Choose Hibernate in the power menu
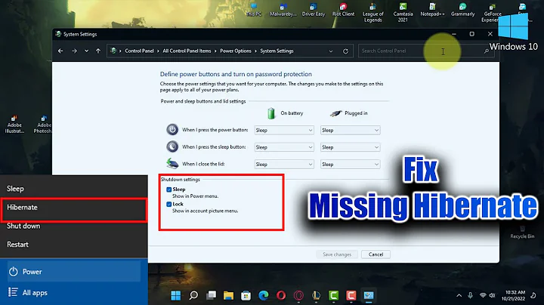544x305 pixels. 74,208
